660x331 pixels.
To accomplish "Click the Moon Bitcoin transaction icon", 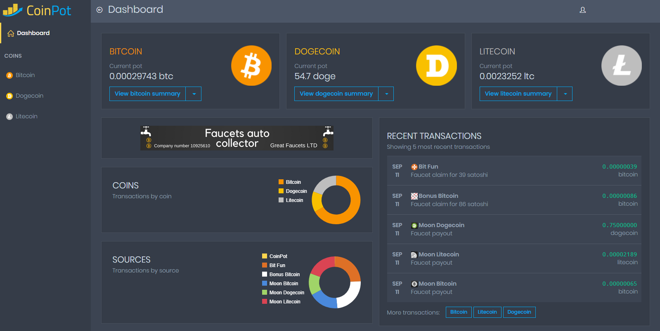I will [414, 284].
